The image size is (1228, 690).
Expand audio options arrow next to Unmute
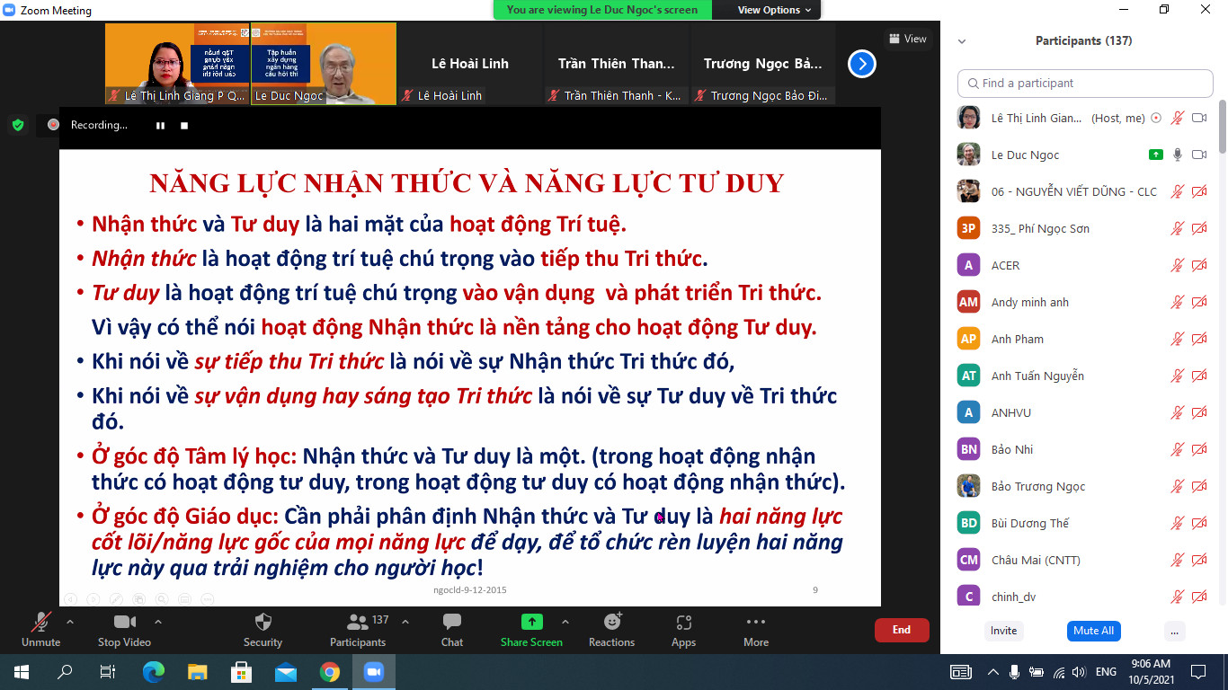click(x=70, y=621)
